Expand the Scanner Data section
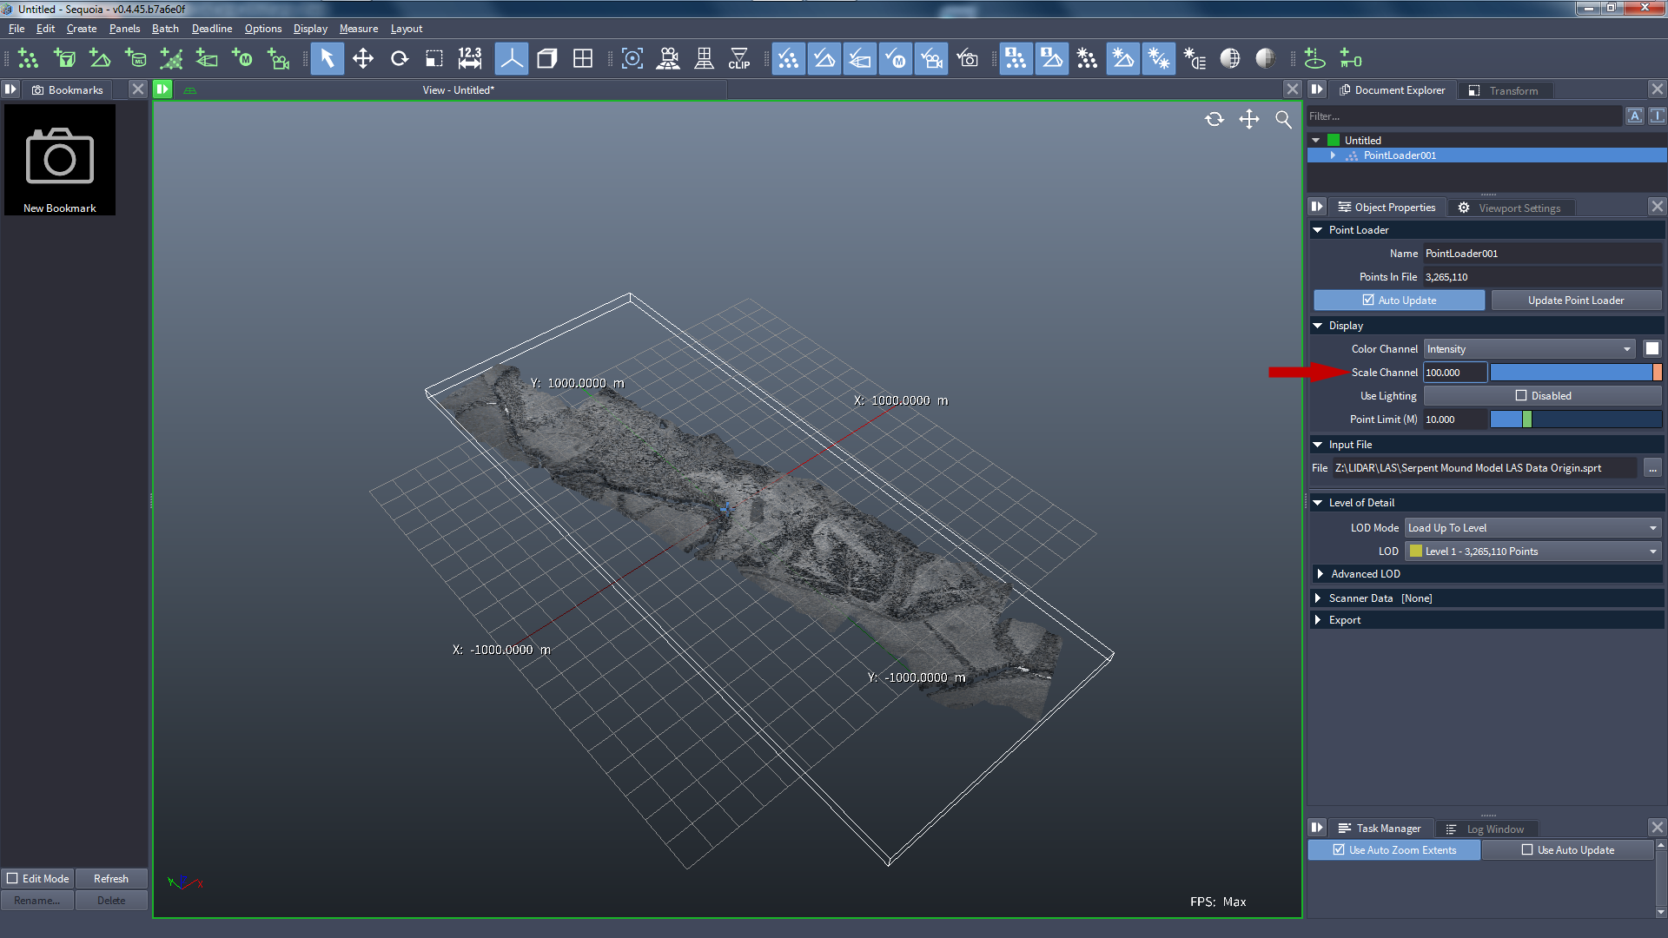This screenshot has height=938, width=1668. coord(1318,598)
